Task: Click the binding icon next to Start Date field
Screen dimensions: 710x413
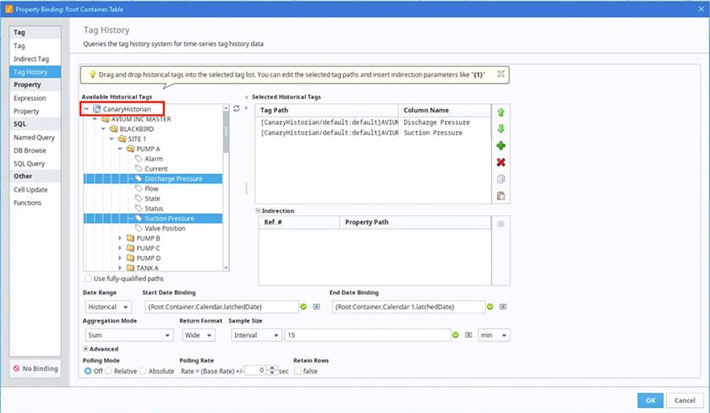Action: click(316, 307)
